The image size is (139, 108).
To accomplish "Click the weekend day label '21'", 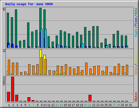I will coord(90,105).
